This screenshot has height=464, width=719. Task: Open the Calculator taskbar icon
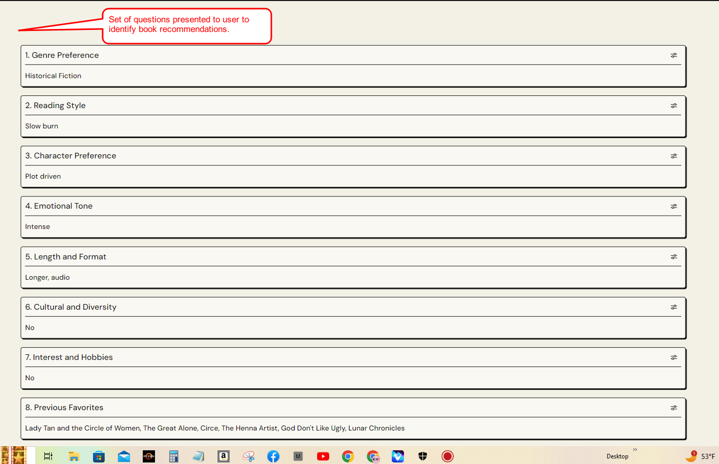(x=174, y=456)
